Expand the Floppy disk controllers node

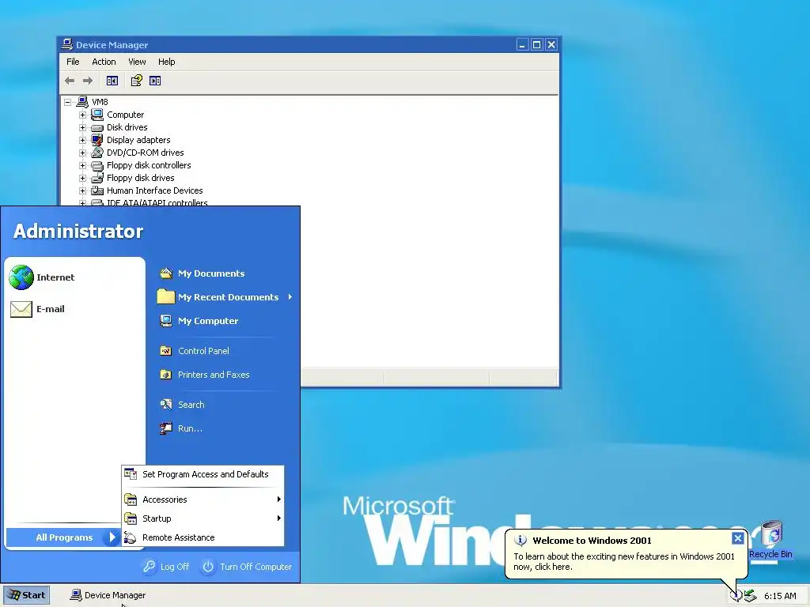(82, 165)
